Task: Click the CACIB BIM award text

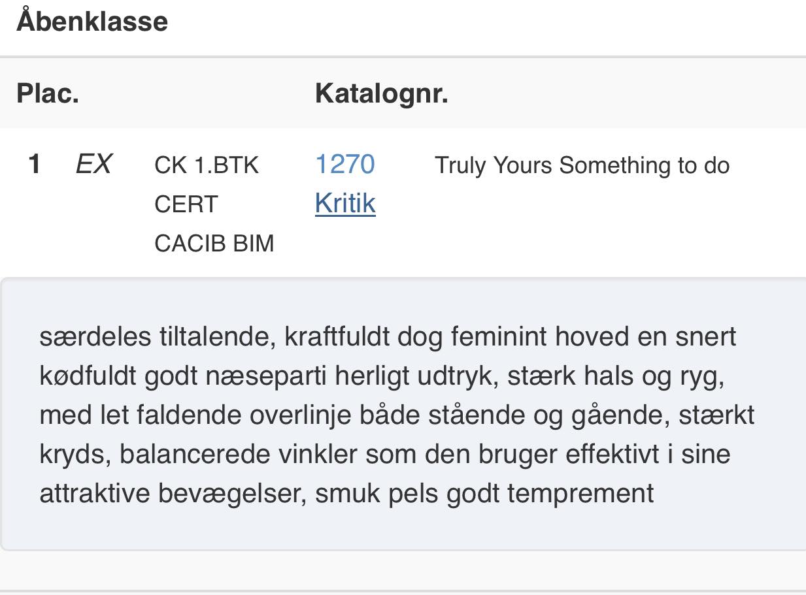Action: (214, 244)
